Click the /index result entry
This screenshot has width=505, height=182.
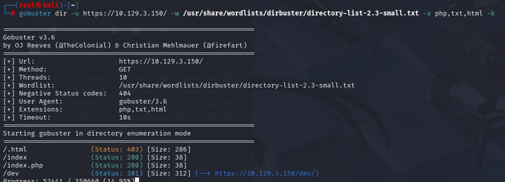15,157
